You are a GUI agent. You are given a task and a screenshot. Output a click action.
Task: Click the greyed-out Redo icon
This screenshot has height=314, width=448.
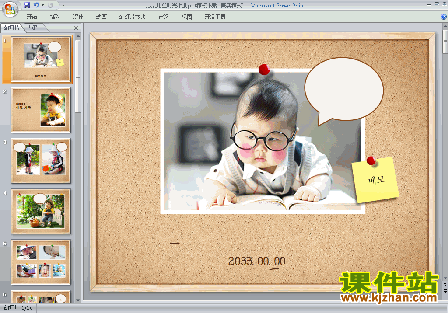pyautogui.click(x=51, y=5)
